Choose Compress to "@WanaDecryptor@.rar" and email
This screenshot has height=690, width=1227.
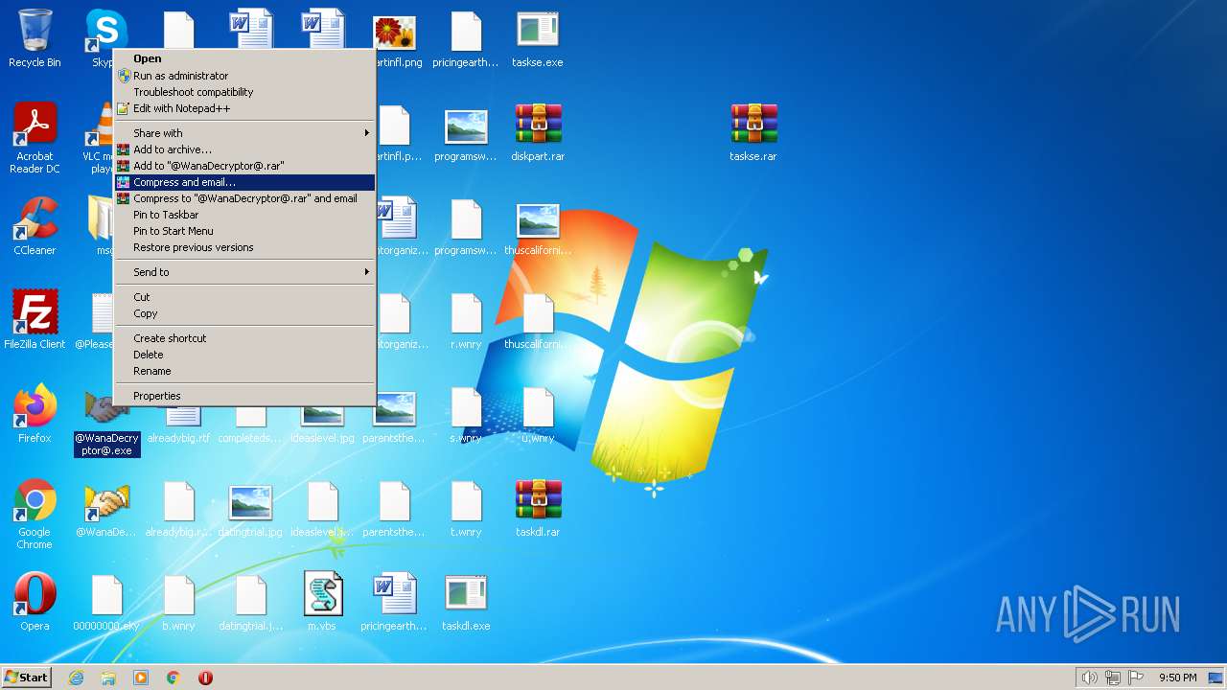coord(244,198)
